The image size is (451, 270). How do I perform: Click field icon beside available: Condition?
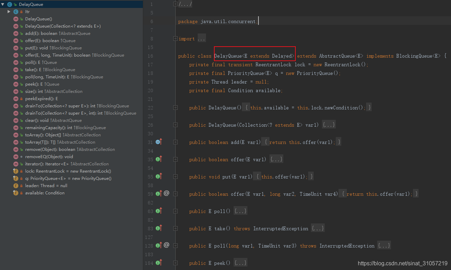click(16, 193)
